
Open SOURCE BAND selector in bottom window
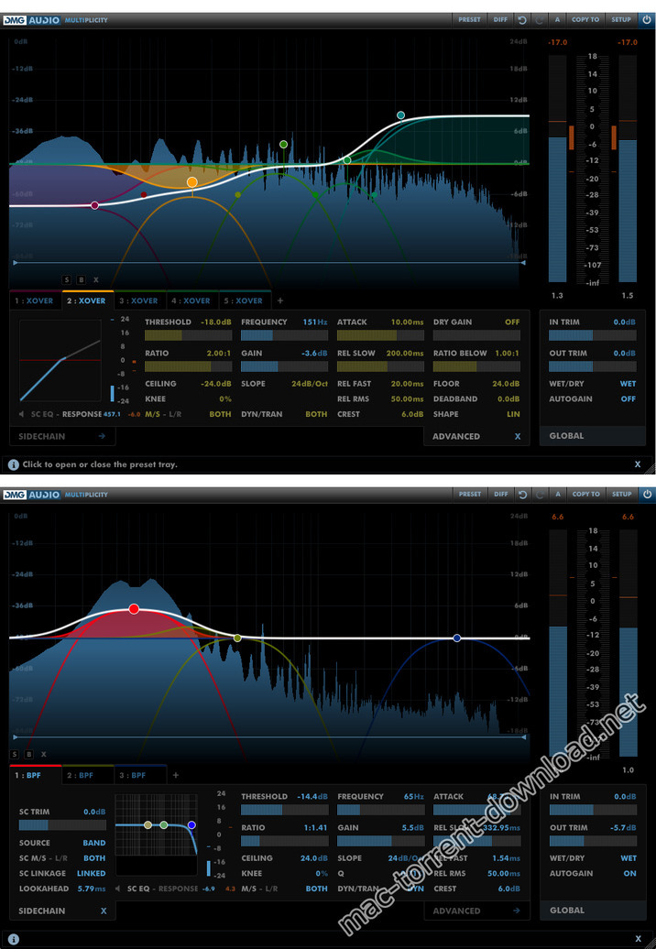tap(94, 843)
